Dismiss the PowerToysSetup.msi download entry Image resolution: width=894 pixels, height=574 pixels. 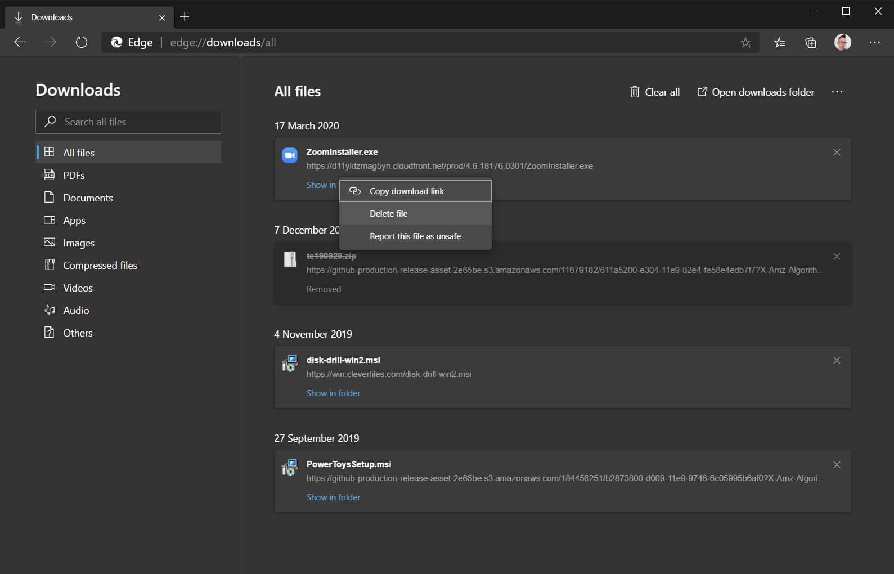tap(837, 465)
